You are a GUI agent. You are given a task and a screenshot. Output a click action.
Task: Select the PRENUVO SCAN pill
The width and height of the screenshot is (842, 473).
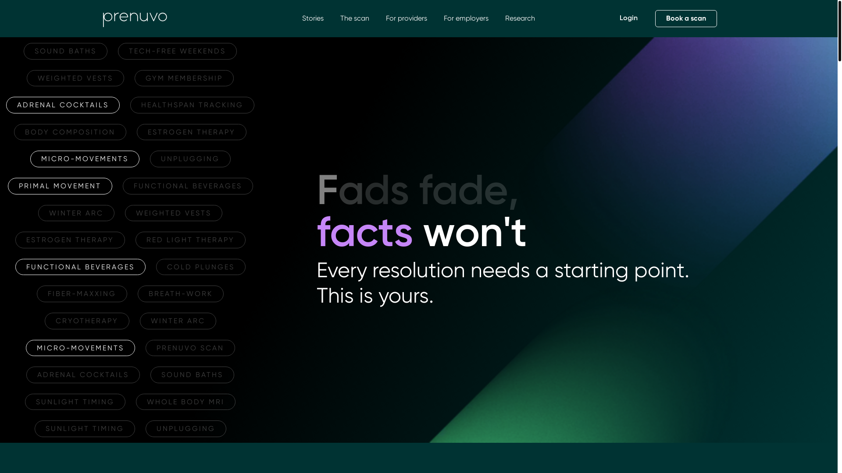[x=190, y=348]
